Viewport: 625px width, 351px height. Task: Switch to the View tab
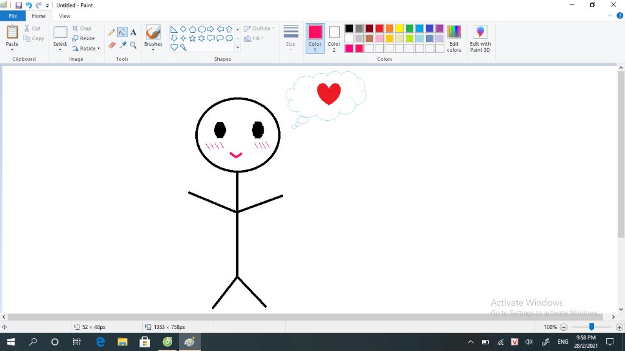(65, 16)
